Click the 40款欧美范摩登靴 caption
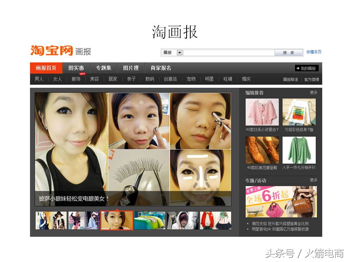 click(x=262, y=167)
